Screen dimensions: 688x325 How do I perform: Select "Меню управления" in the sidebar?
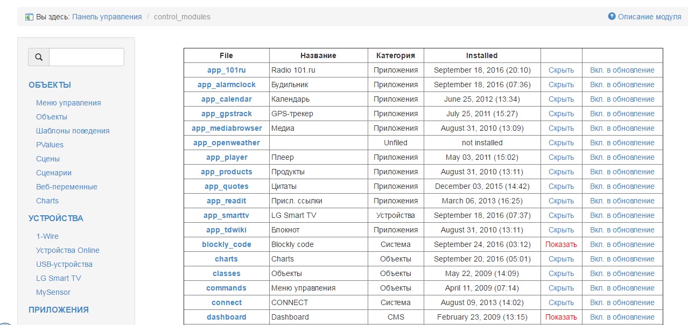point(68,103)
